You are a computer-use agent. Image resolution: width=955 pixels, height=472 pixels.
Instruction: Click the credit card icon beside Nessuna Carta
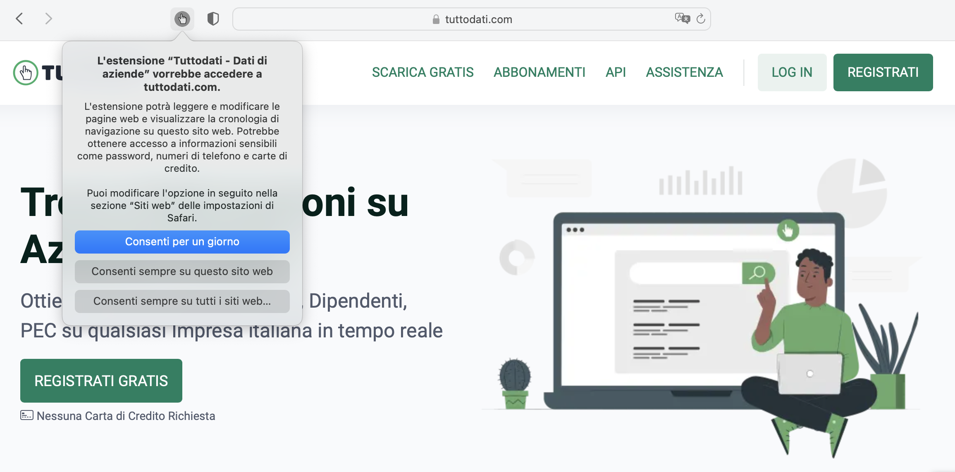point(27,415)
